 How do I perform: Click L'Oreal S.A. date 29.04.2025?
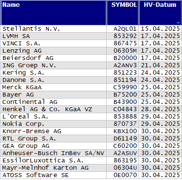coord(160,117)
